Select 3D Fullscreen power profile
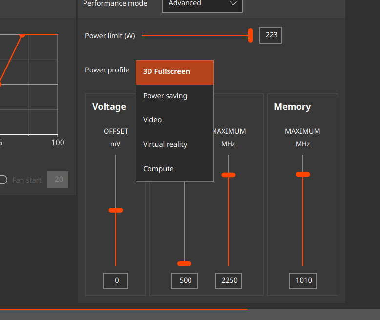380x320 pixels. click(174, 72)
